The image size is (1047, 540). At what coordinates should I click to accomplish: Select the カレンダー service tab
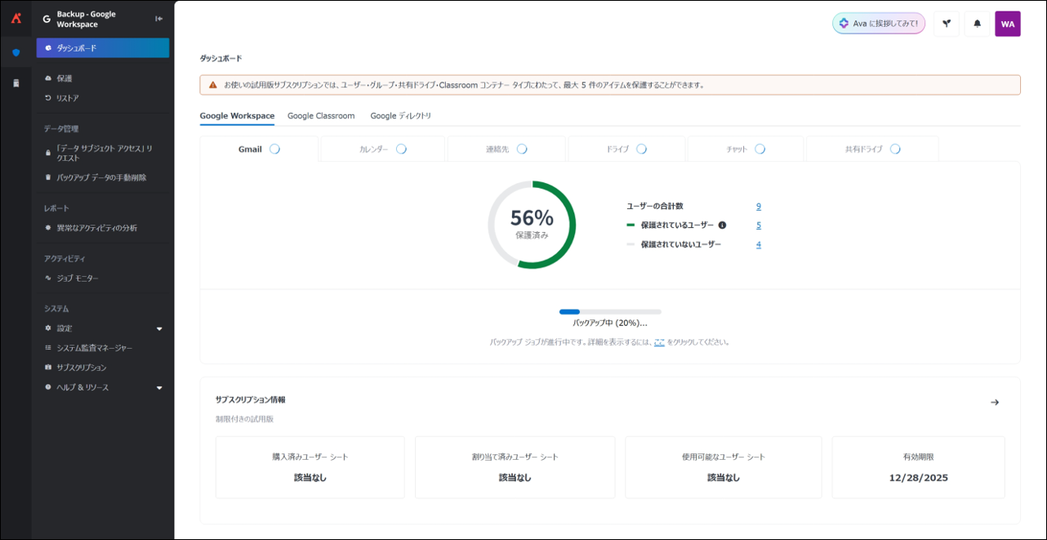[x=381, y=150]
